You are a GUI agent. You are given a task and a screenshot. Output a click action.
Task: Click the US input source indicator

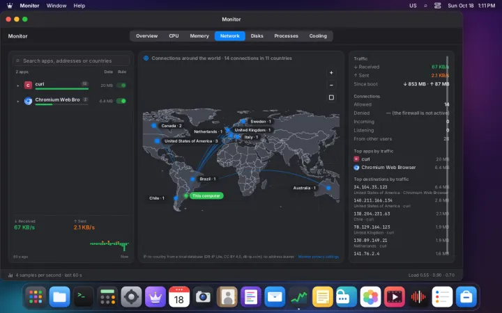(413, 6)
